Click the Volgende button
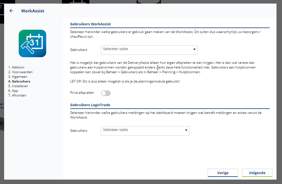The height and width of the screenshot is (184, 282). (257, 173)
